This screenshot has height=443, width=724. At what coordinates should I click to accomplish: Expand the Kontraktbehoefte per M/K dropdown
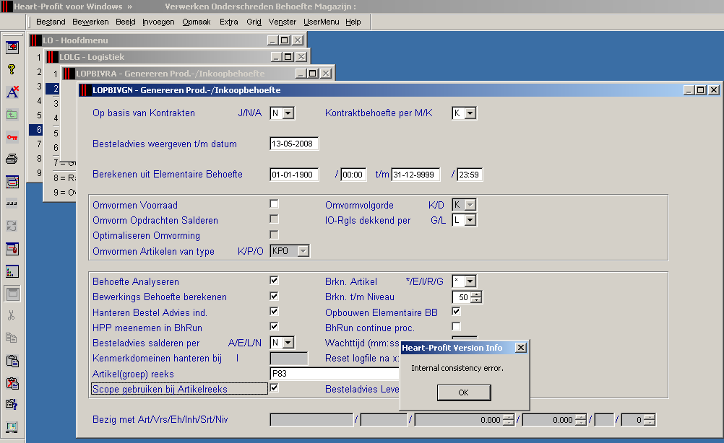click(x=470, y=113)
